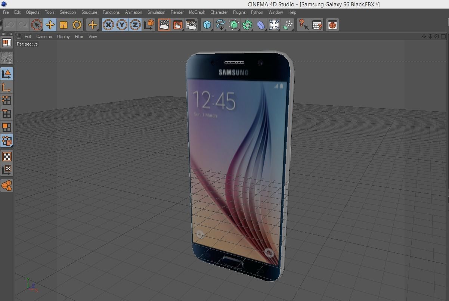449x301 pixels.
Task: Click the Make Editable icon
Action: coord(7,58)
